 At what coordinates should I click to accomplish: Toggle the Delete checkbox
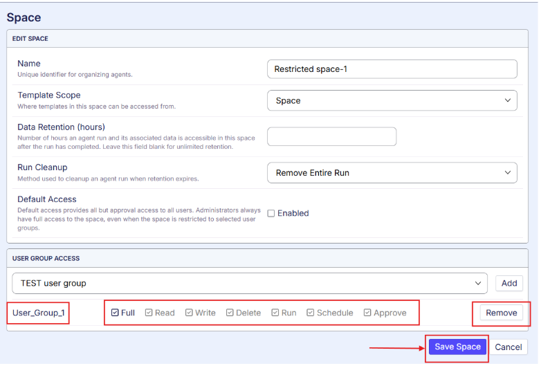coord(230,313)
